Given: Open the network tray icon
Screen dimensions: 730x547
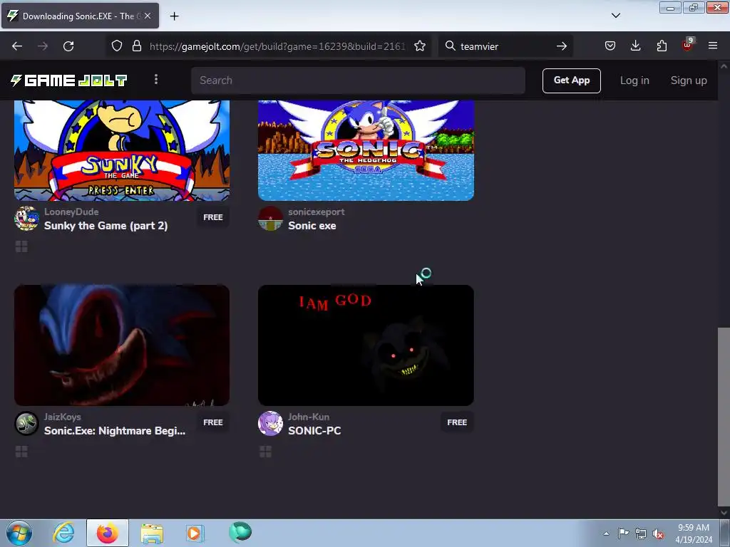Looking at the screenshot, I should click(x=641, y=533).
